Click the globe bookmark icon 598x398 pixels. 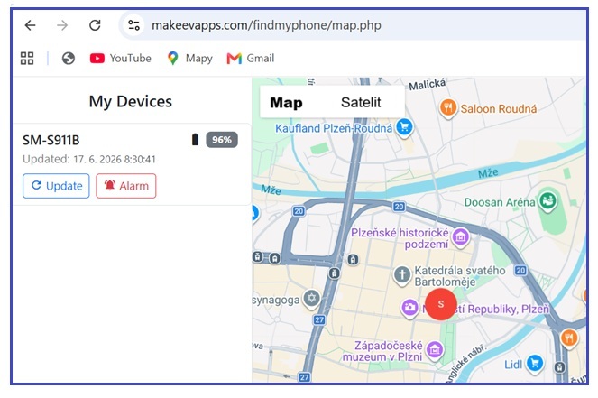69,59
